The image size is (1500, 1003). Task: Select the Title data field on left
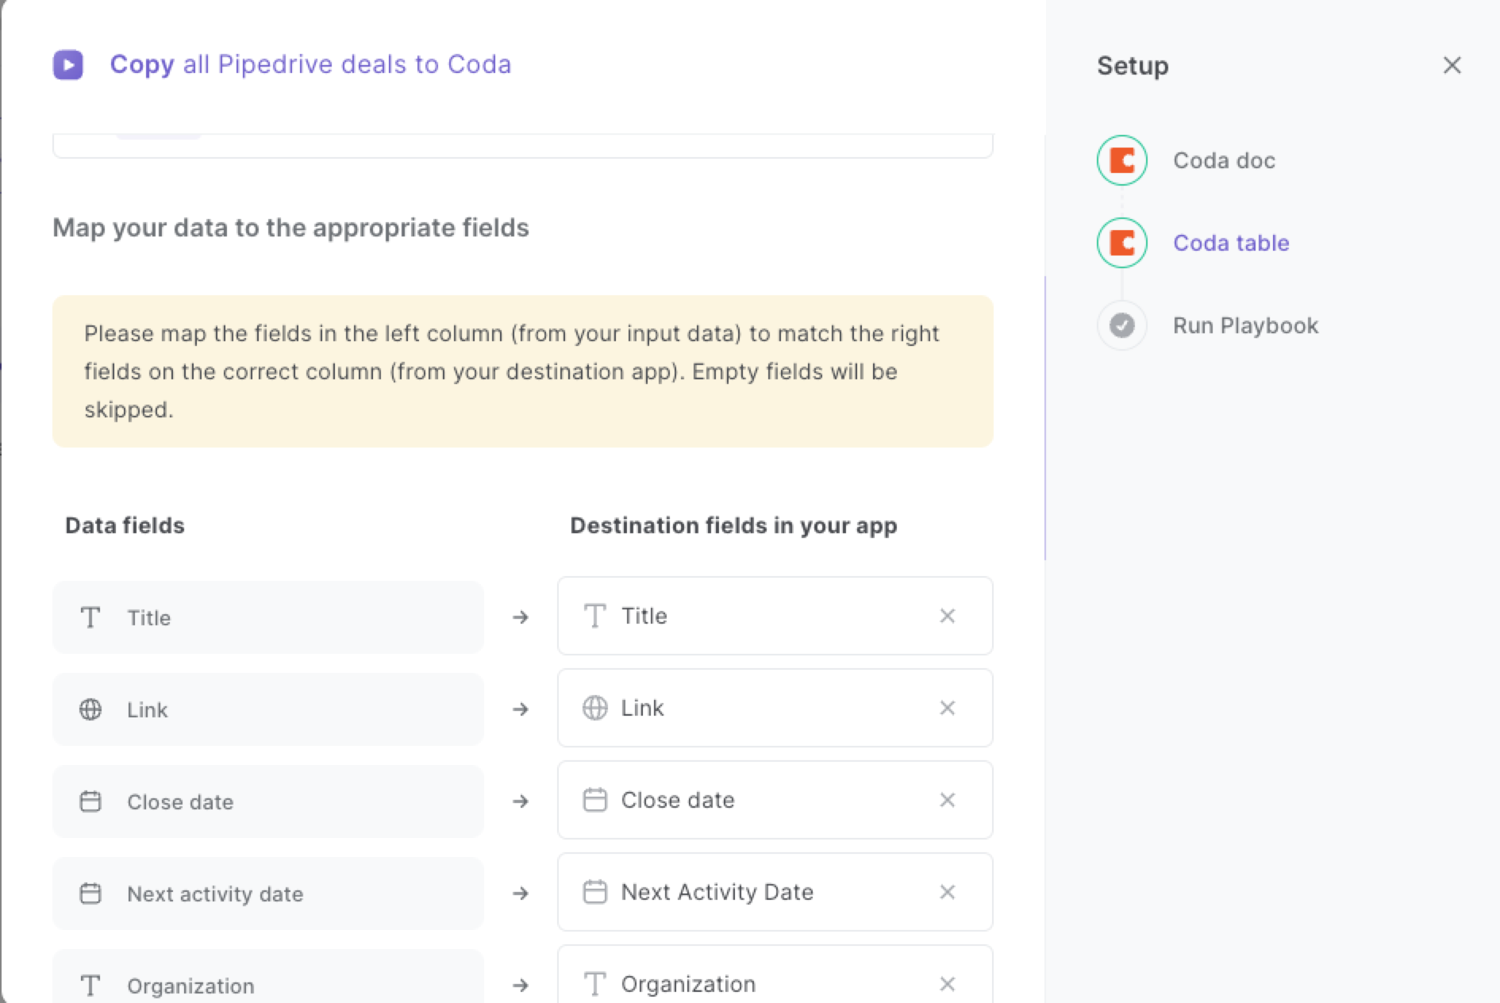[x=268, y=617]
